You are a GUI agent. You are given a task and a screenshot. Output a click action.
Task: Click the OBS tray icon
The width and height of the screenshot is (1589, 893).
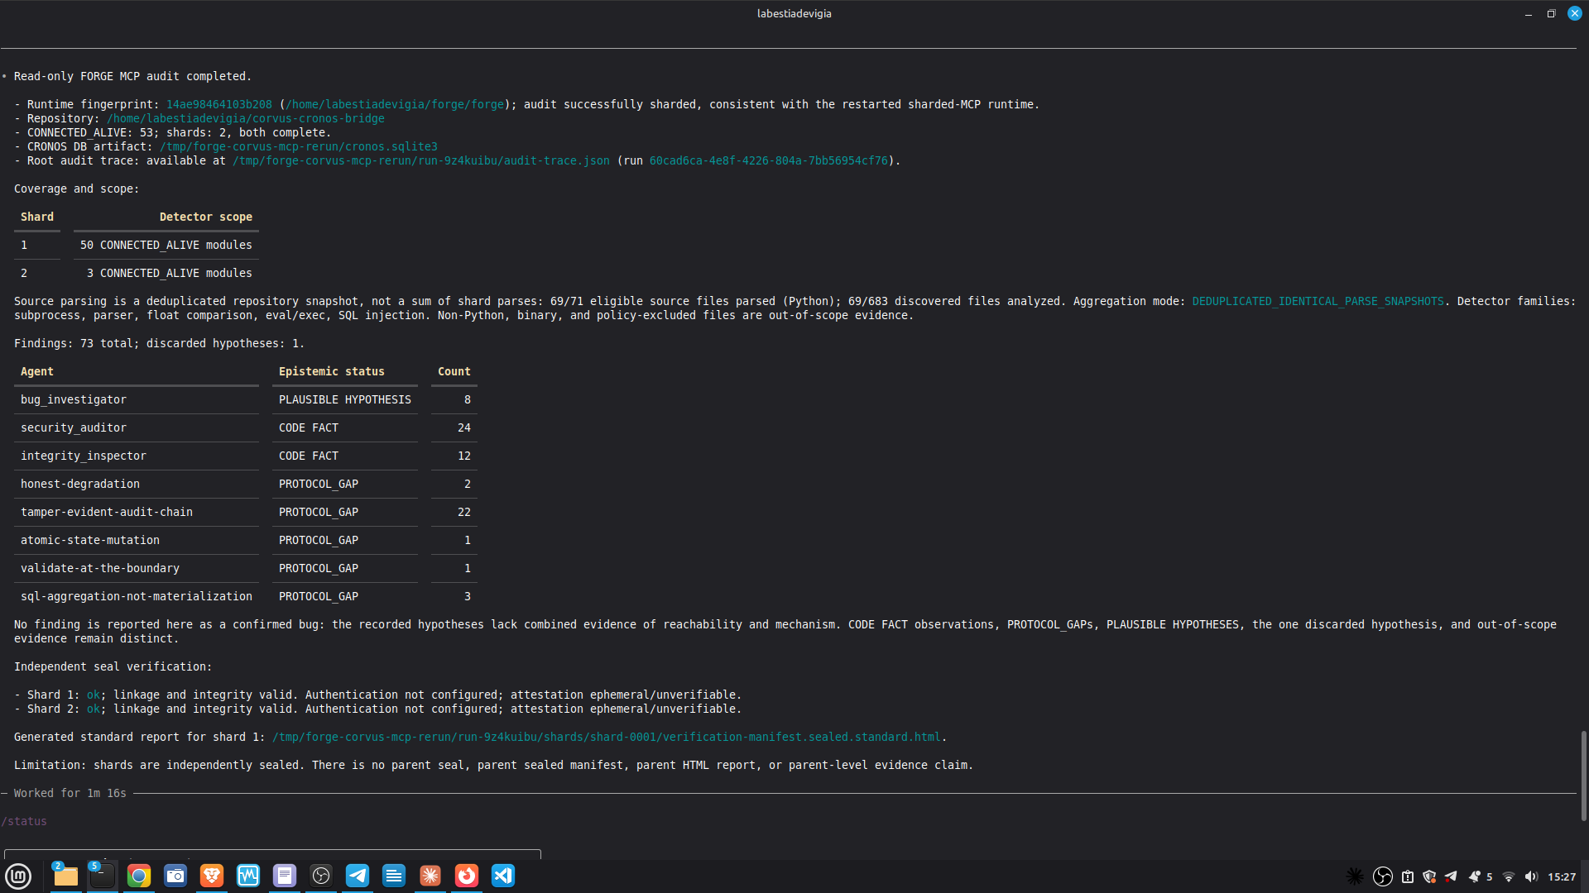click(1382, 876)
